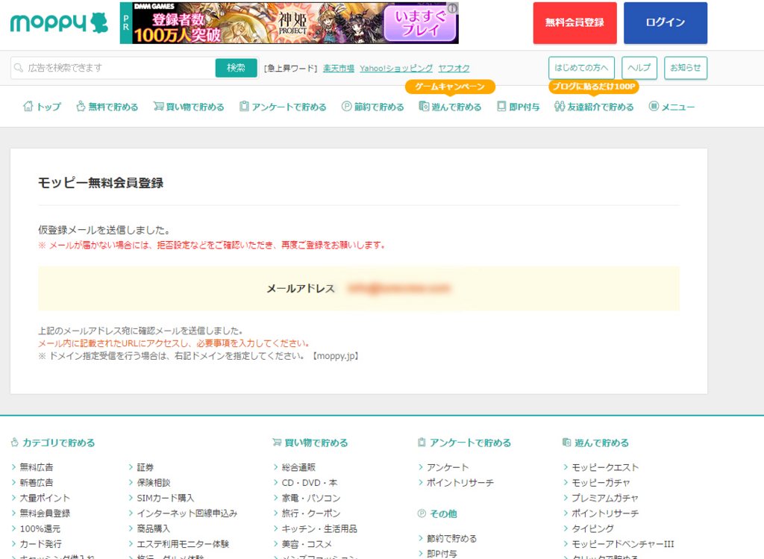Click the magnifier icon in search box

(x=19, y=68)
